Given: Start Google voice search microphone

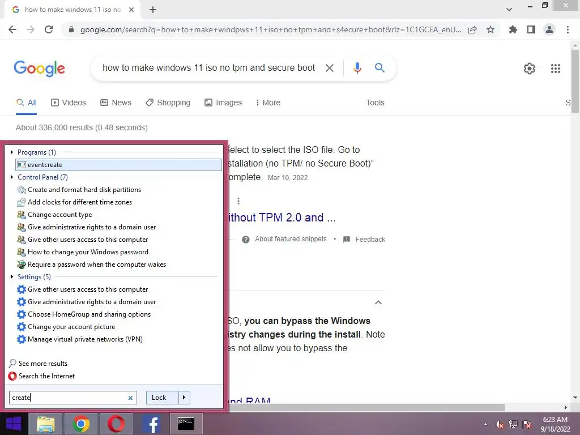Looking at the screenshot, I should [x=357, y=68].
